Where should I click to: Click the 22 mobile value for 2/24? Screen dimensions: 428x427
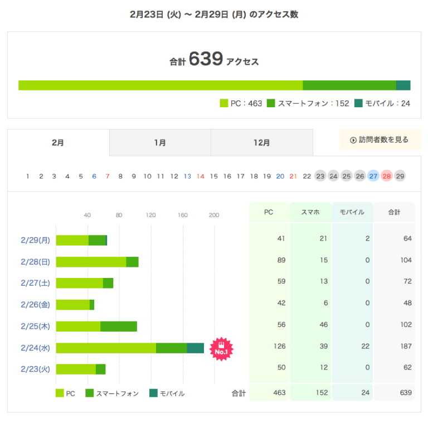(366, 347)
